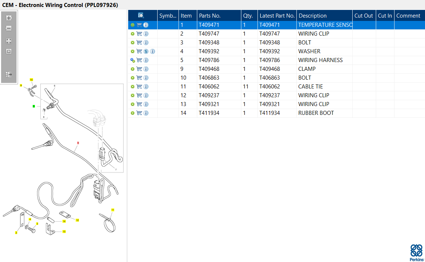Add rubber boot T411934 to cart
The width and height of the screenshot is (425, 262).
(x=139, y=113)
